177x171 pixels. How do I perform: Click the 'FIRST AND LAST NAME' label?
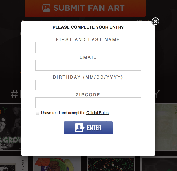pos(88,39)
